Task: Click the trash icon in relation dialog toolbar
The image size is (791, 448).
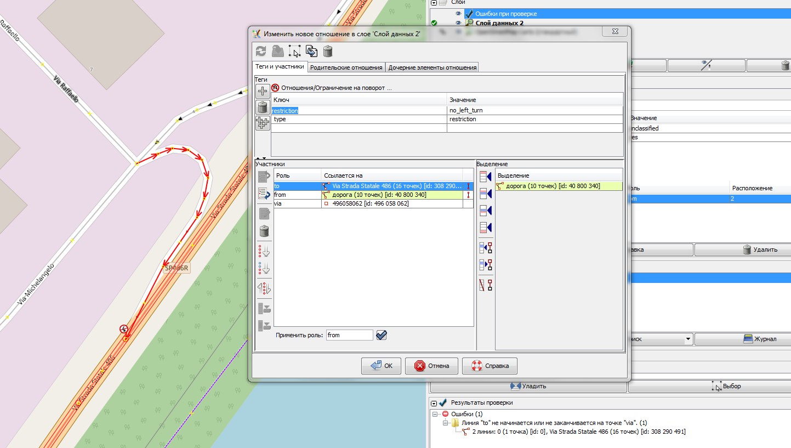Action: (327, 52)
